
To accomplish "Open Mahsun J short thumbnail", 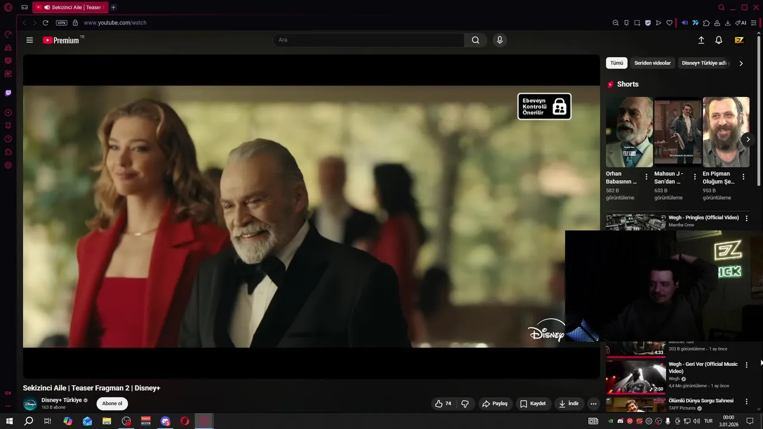I will click(678, 132).
